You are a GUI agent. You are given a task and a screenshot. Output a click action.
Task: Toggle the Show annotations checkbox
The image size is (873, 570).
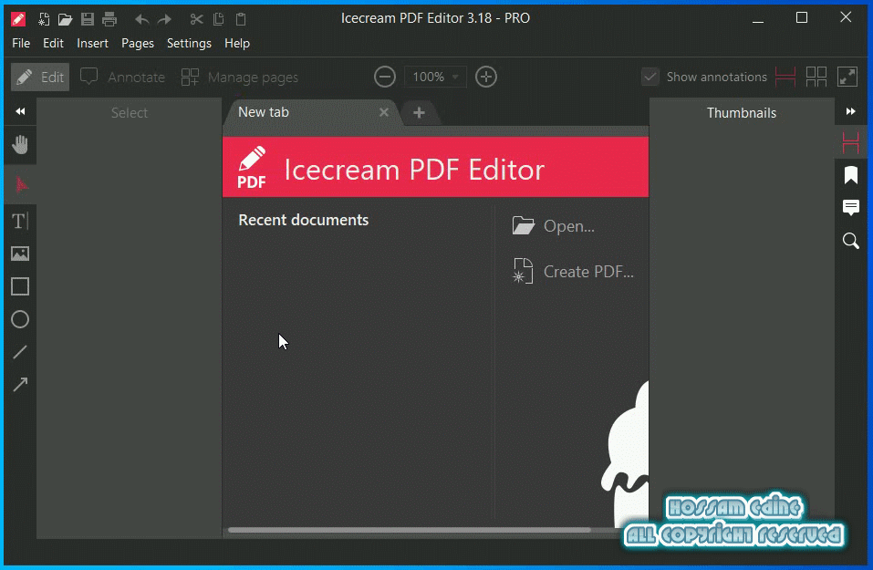[x=650, y=77]
